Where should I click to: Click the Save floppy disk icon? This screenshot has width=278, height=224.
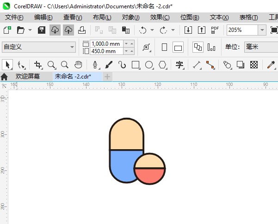41,30
